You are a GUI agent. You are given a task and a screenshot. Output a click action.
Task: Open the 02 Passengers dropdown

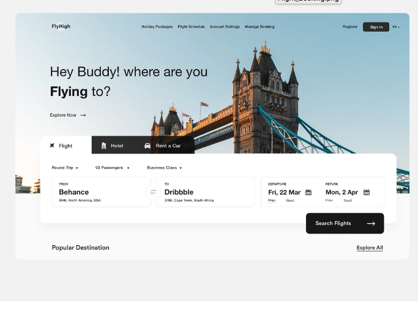tap(112, 168)
